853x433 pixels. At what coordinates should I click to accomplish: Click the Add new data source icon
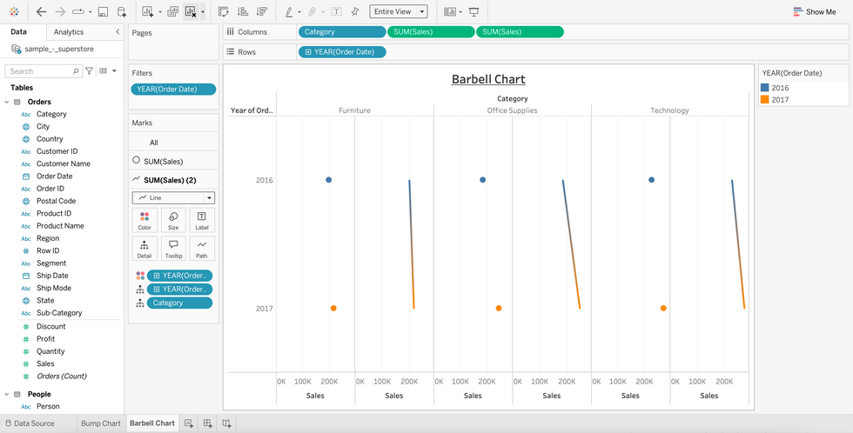(122, 11)
